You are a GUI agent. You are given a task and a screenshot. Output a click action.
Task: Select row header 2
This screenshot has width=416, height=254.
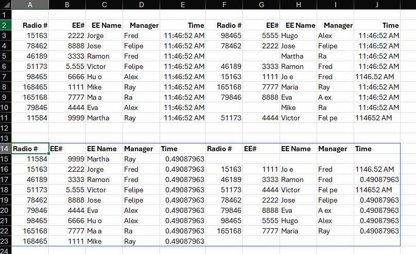6,25
